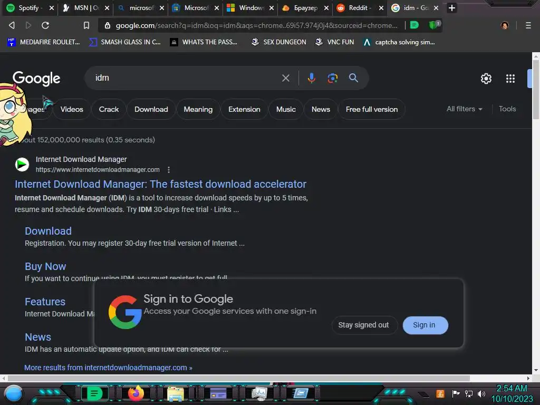The width and height of the screenshot is (540, 405).
Task: Open the network tray icon
Action: click(x=469, y=393)
